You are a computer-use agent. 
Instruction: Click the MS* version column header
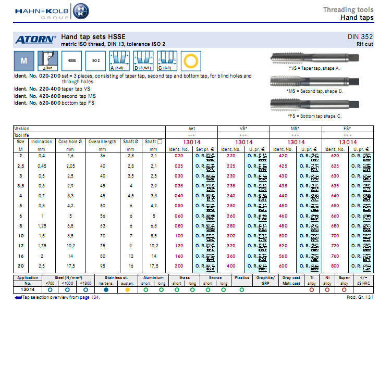coord(296,129)
